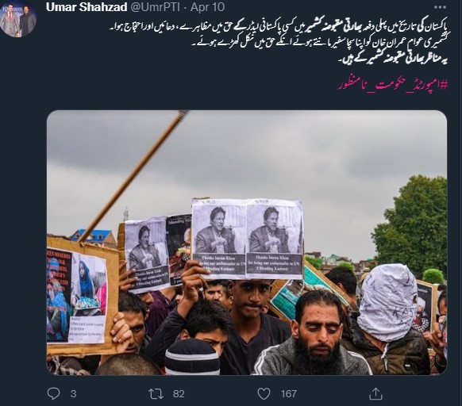The image size is (462, 406).
Task: Click the double 'Thanks Imran Khan' poster in photo
Action: pos(247,239)
